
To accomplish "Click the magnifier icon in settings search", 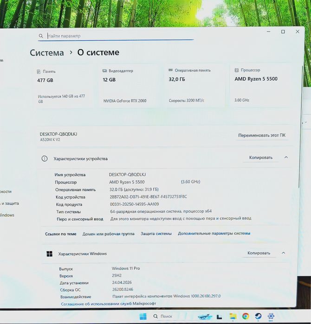I will (x=41, y=36).
